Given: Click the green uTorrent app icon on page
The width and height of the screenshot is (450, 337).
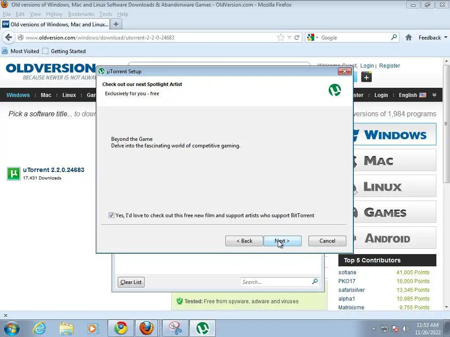Looking at the screenshot, I should pos(14,174).
